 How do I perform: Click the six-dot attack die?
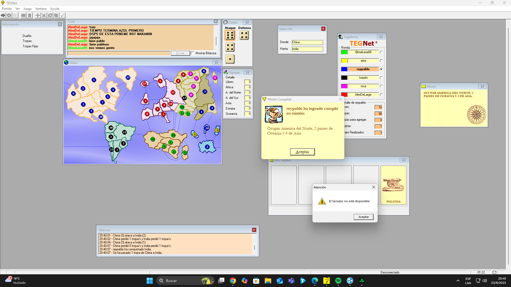point(230,35)
